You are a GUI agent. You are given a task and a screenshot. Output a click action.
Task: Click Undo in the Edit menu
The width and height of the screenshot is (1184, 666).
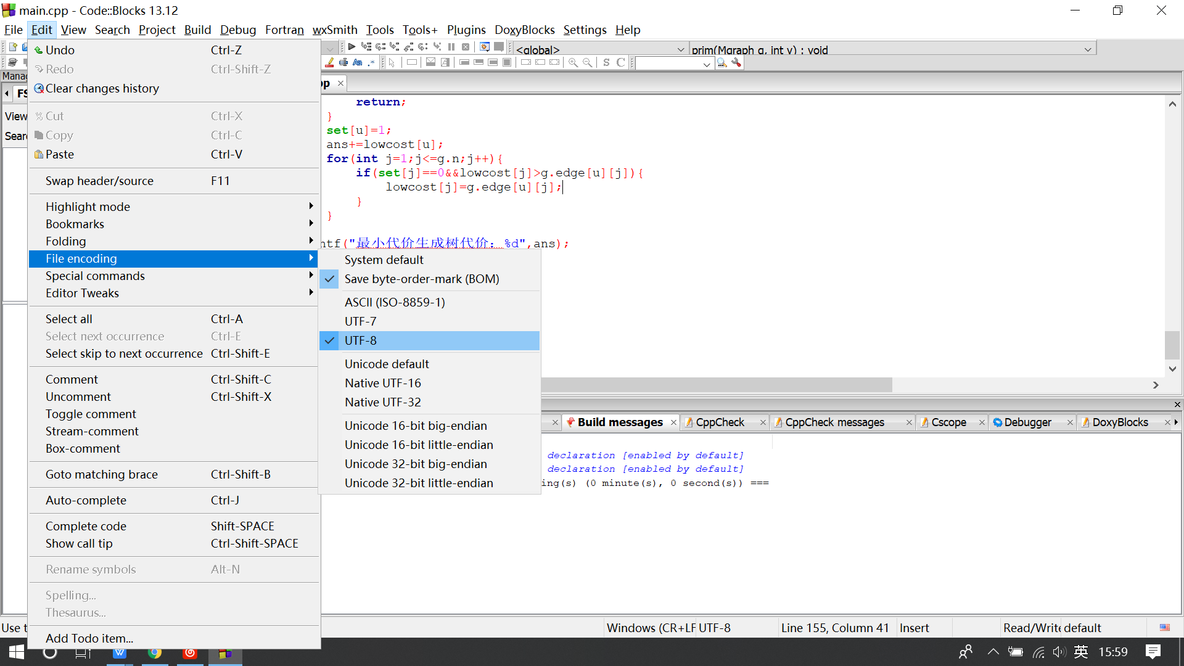click(173, 50)
